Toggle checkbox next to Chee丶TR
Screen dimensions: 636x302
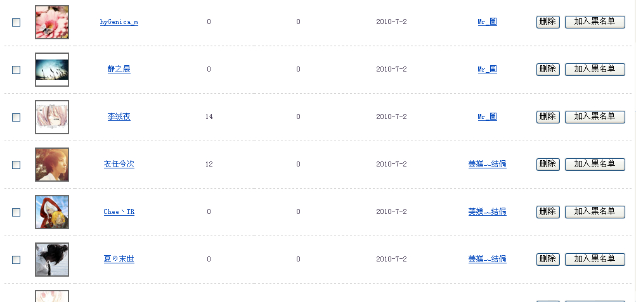pos(16,212)
